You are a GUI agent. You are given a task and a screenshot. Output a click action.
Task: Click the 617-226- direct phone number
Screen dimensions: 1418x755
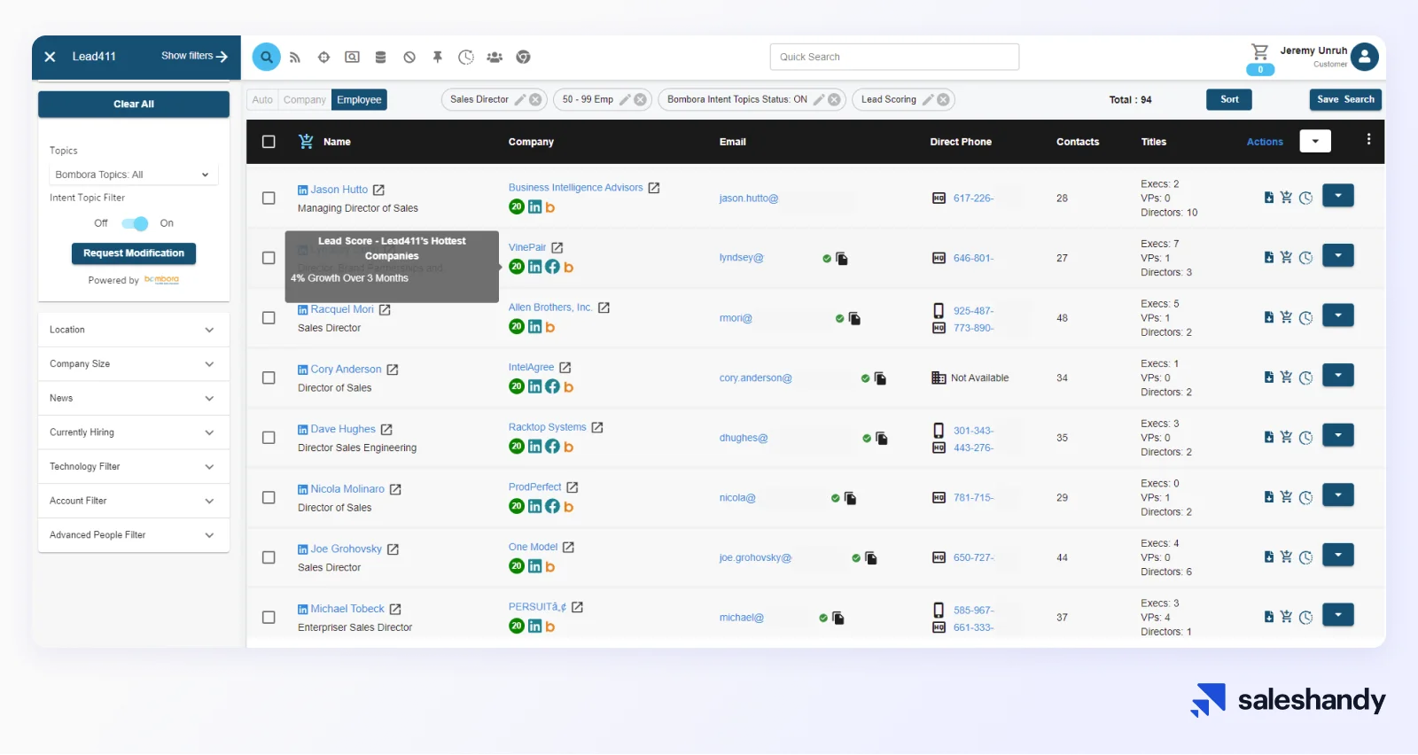tap(973, 198)
